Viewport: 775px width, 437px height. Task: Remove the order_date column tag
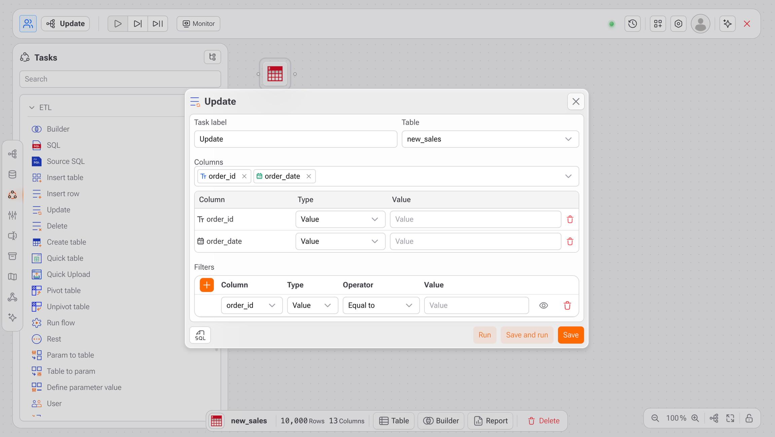tap(308, 176)
